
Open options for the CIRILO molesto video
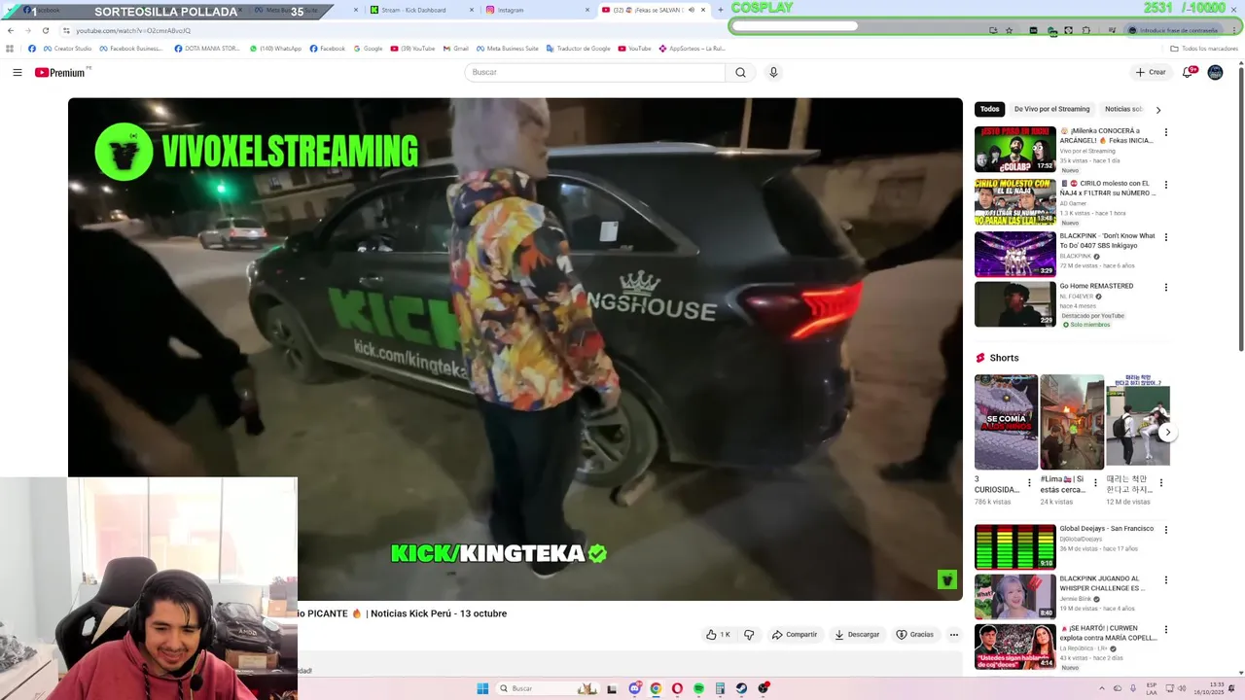pos(1165,185)
